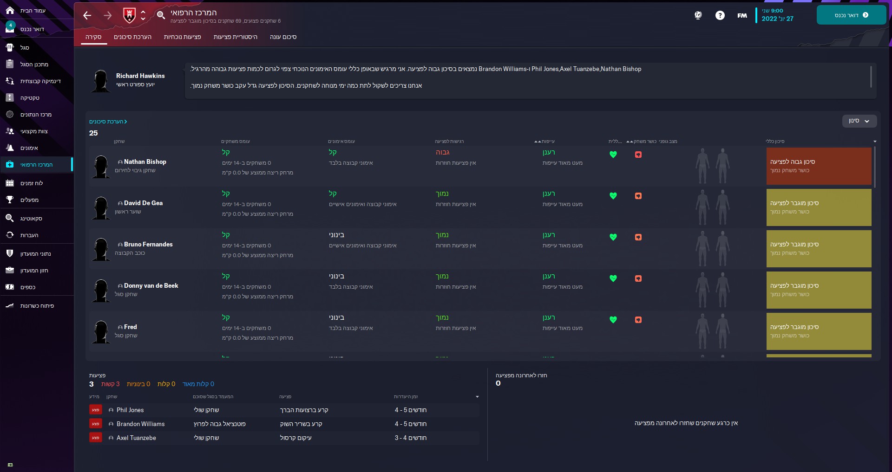Open injuries table column options arrow
The image size is (892, 472).
[477, 397]
